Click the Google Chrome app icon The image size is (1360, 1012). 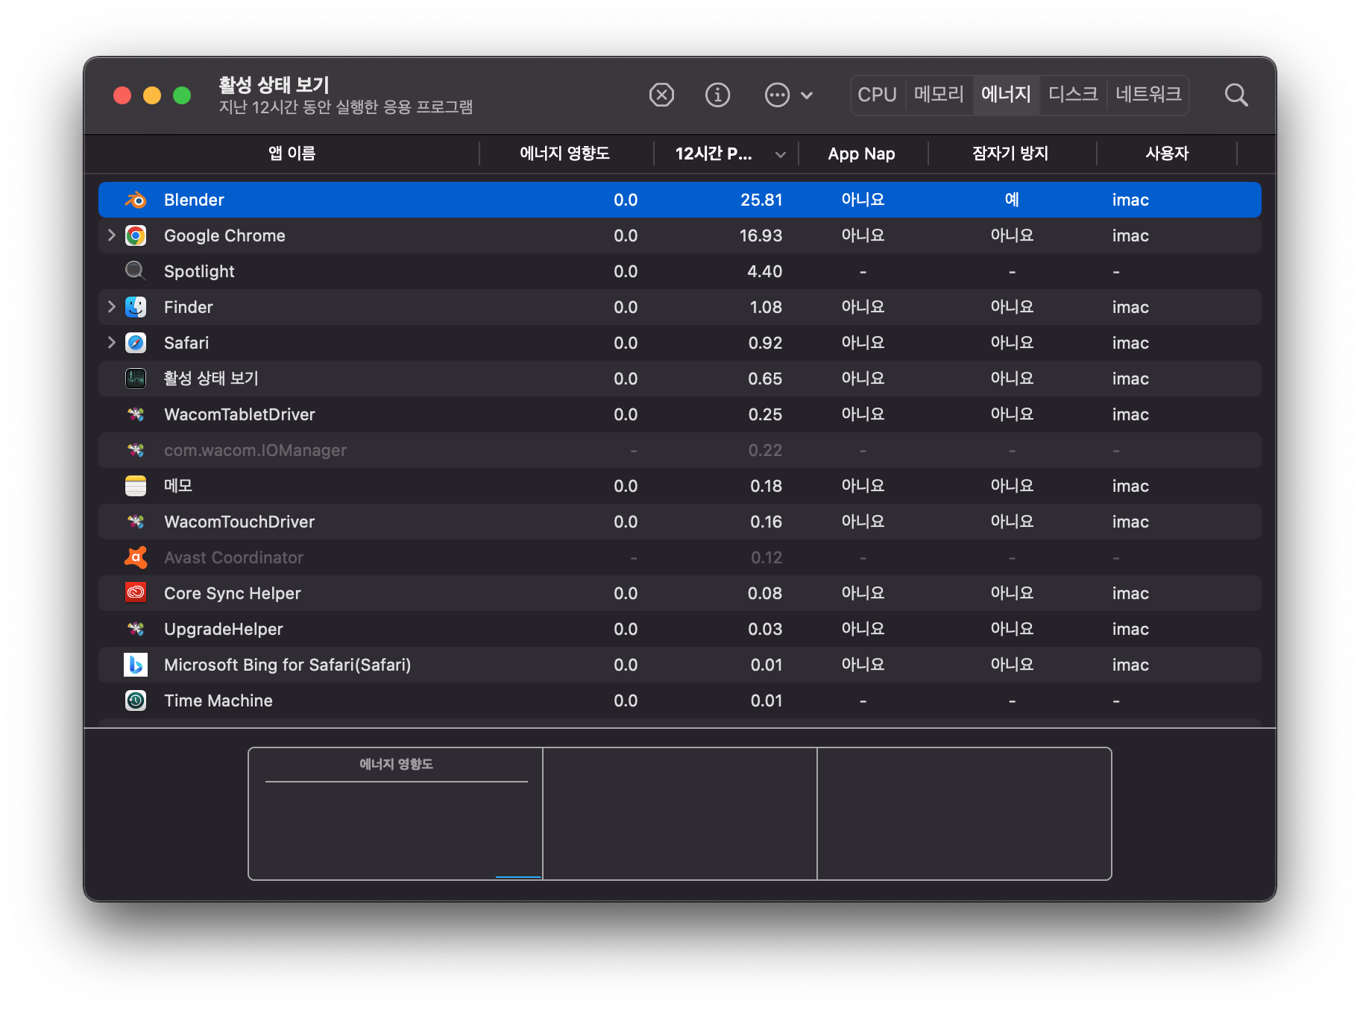[x=136, y=235]
